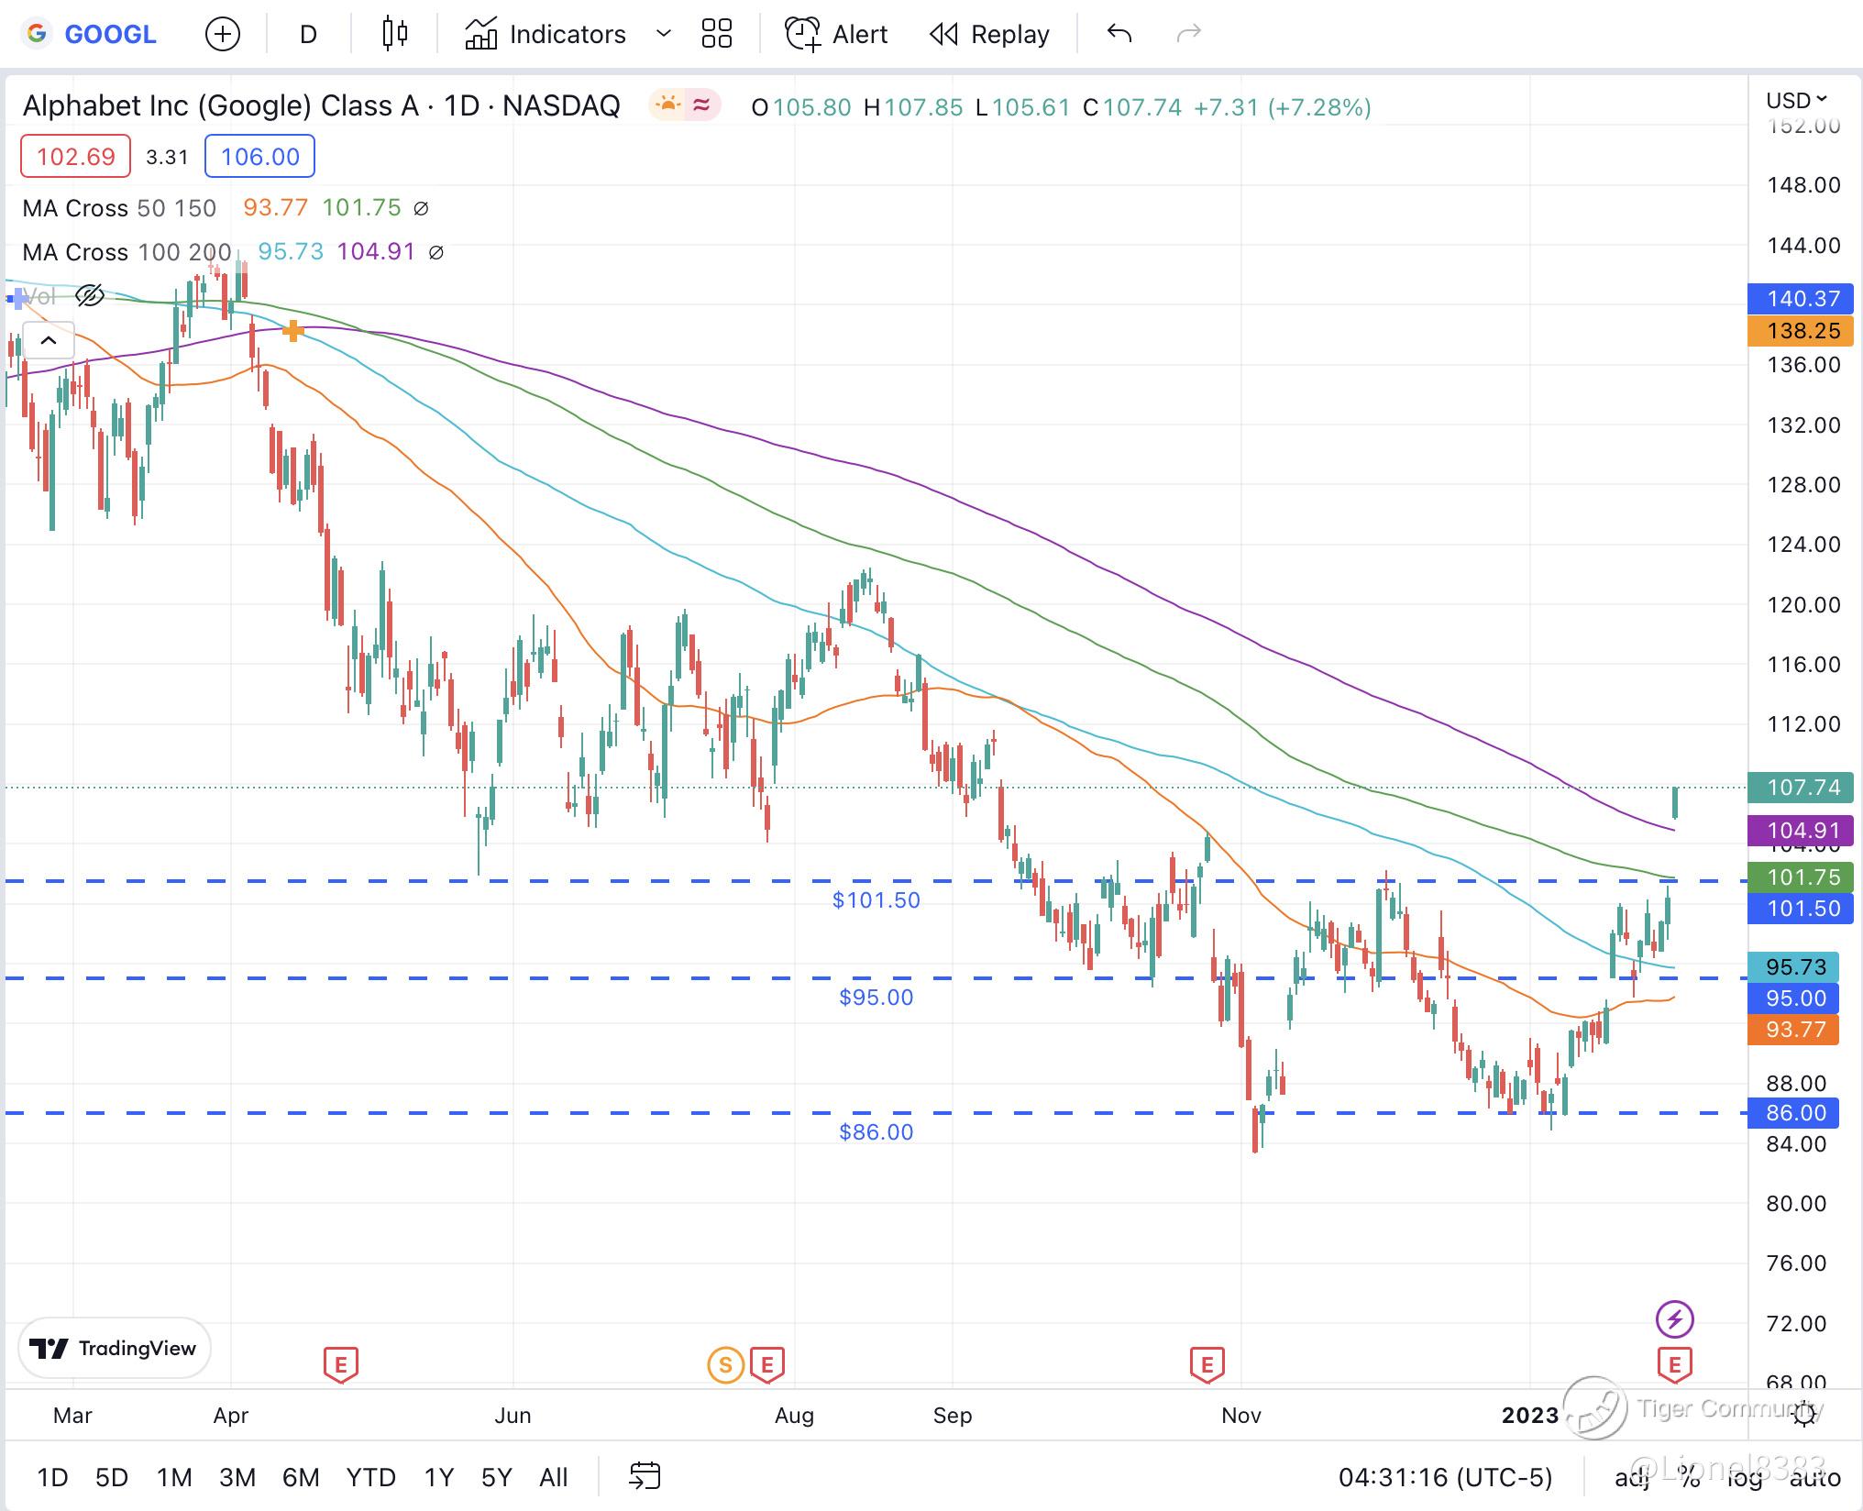
Task: Click the purple lightning flash marker
Action: click(x=1674, y=1319)
